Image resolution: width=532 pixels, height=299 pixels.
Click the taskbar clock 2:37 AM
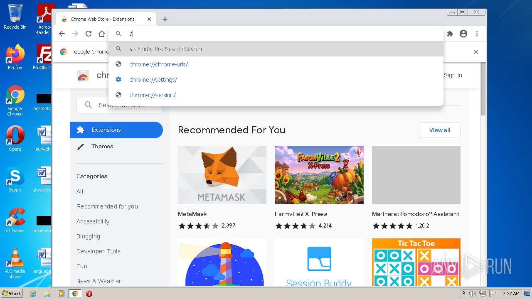[x=511, y=294]
